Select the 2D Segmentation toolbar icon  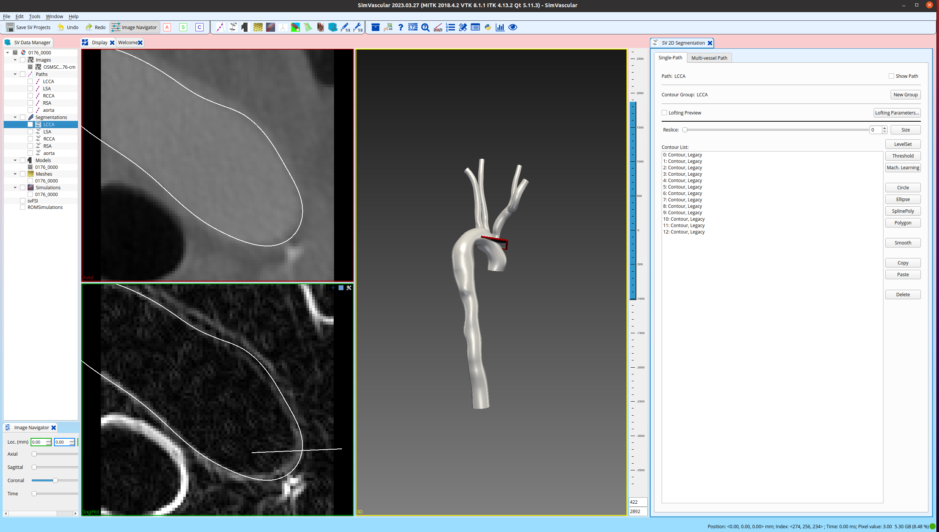pos(232,27)
